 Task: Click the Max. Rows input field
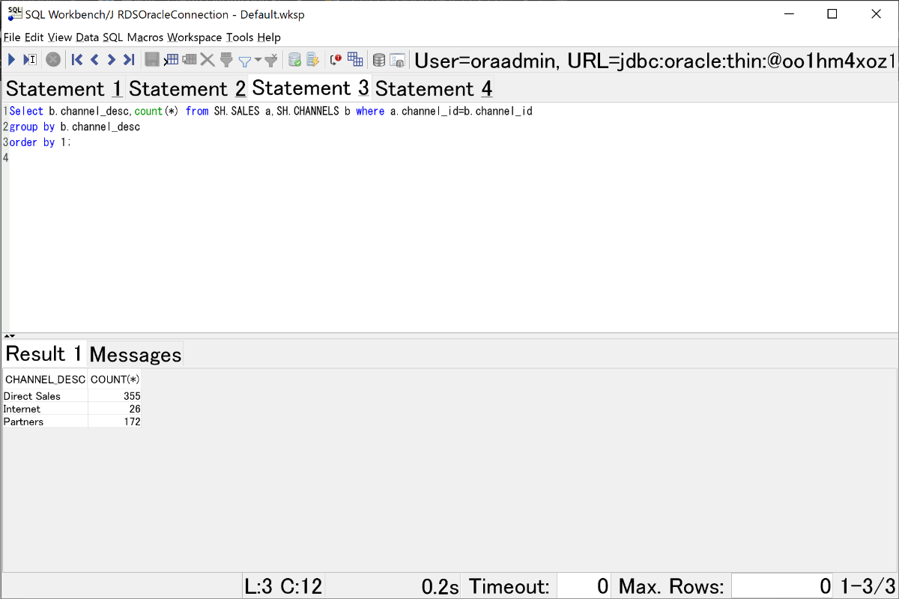(x=783, y=586)
